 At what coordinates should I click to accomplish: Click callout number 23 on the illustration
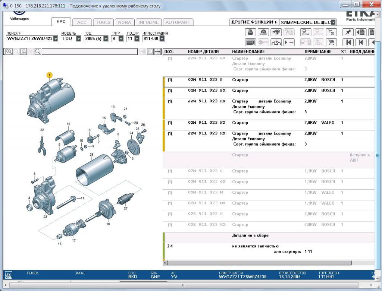pyautogui.click(x=45, y=216)
